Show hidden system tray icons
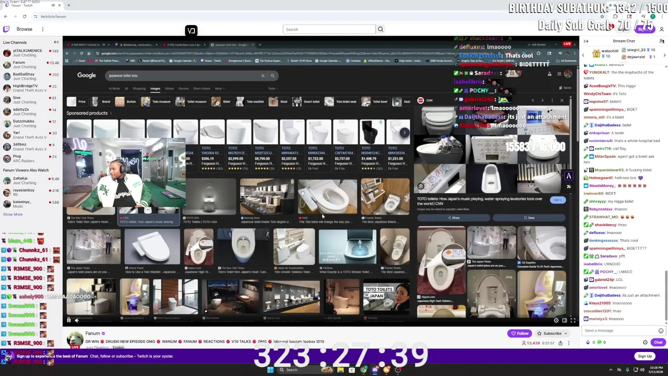The image size is (668, 376). (611, 370)
